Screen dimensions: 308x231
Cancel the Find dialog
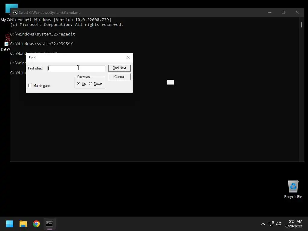pyautogui.click(x=119, y=77)
